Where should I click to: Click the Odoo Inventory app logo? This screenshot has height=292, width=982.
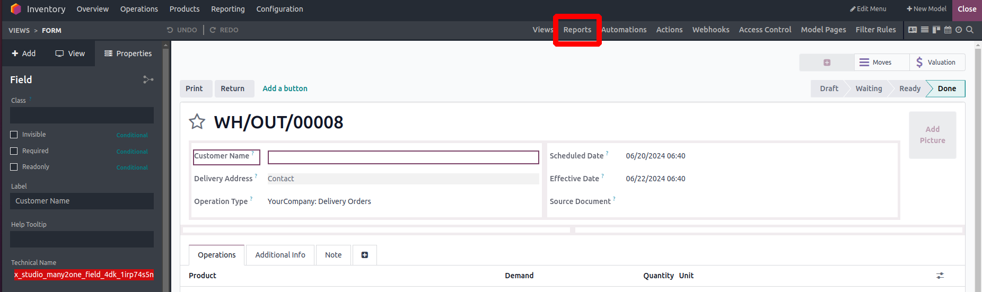coord(16,9)
